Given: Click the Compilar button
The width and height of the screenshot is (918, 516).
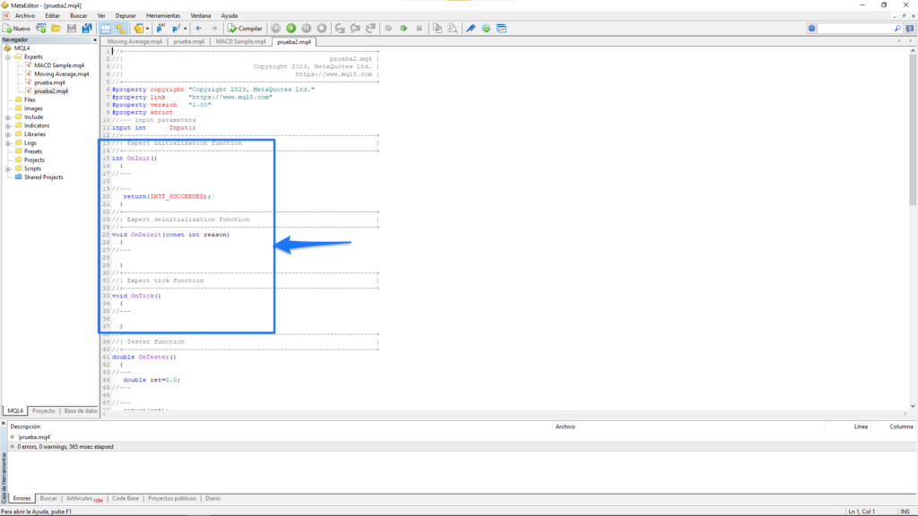Looking at the screenshot, I should tap(246, 28).
